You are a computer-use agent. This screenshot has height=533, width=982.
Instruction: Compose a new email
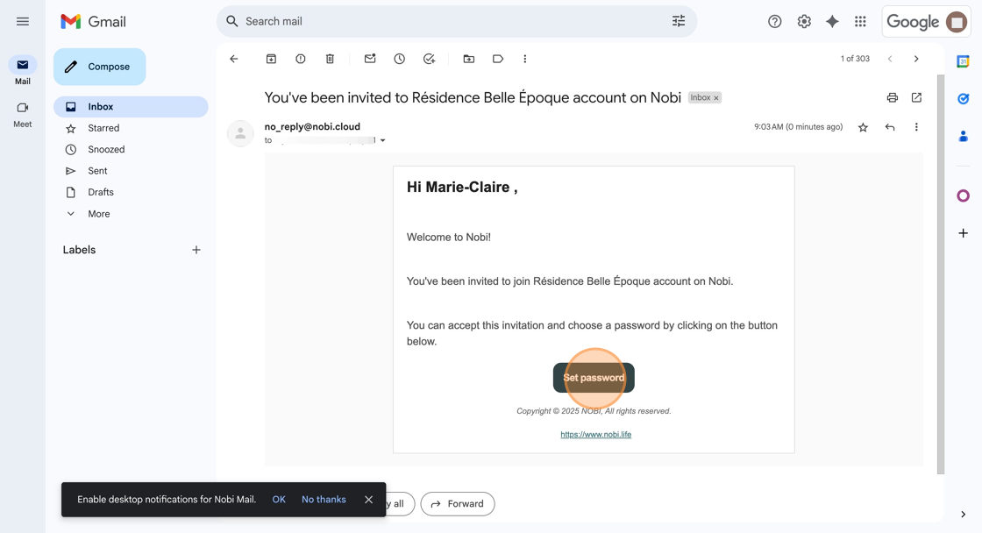(100, 67)
